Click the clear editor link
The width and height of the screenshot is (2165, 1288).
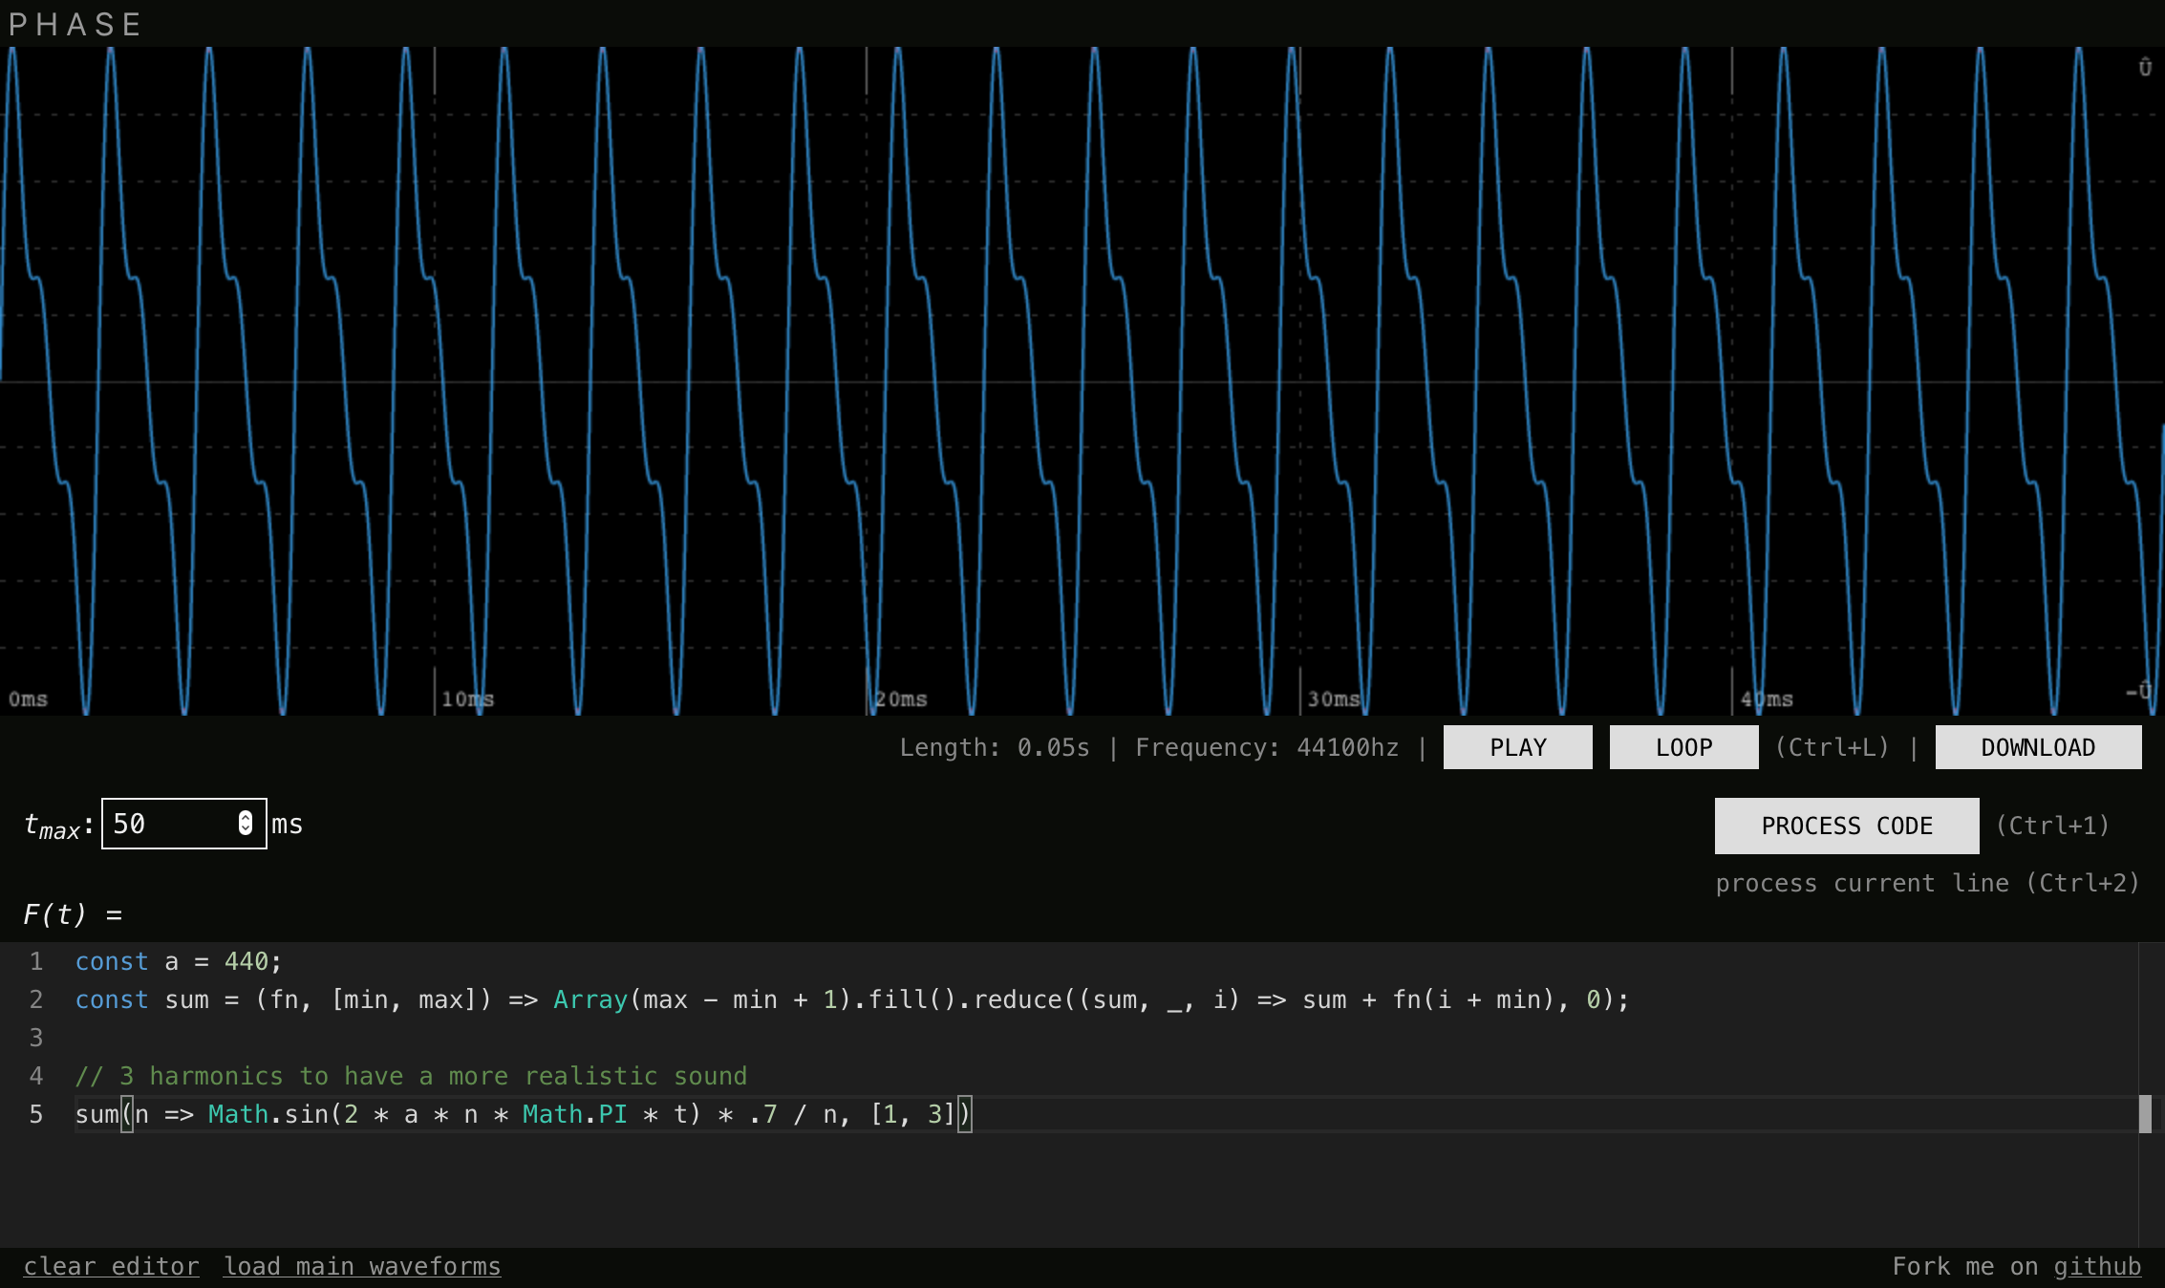pyautogui.click(x=111, y=1266)
